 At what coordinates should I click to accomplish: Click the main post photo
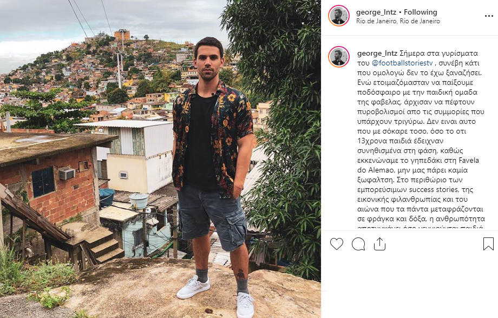point(160,159)
